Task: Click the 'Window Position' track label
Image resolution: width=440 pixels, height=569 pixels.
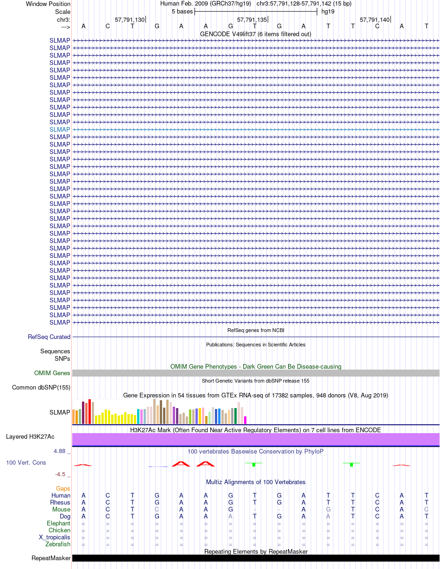Action: pyautogui.click(x=48, y=4)
